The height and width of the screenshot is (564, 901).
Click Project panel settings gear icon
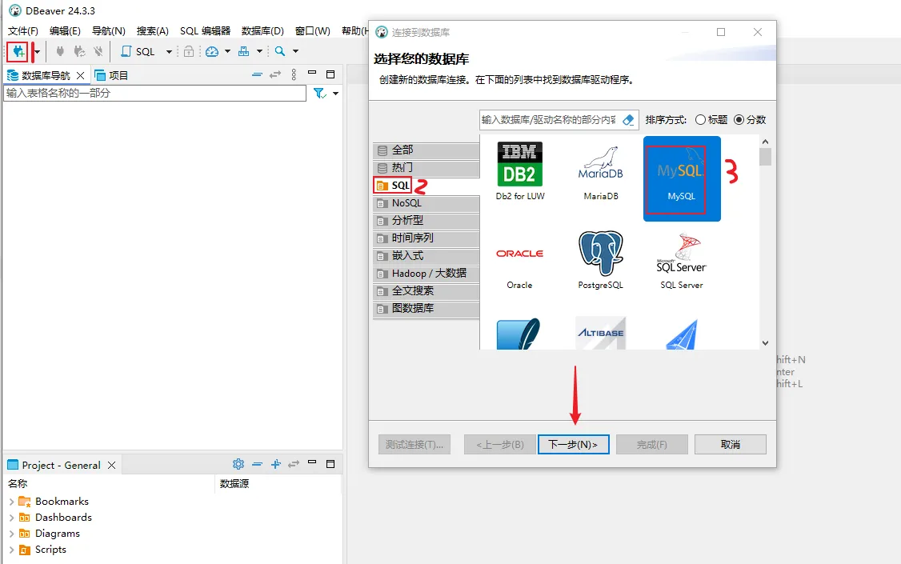(238, 464)
